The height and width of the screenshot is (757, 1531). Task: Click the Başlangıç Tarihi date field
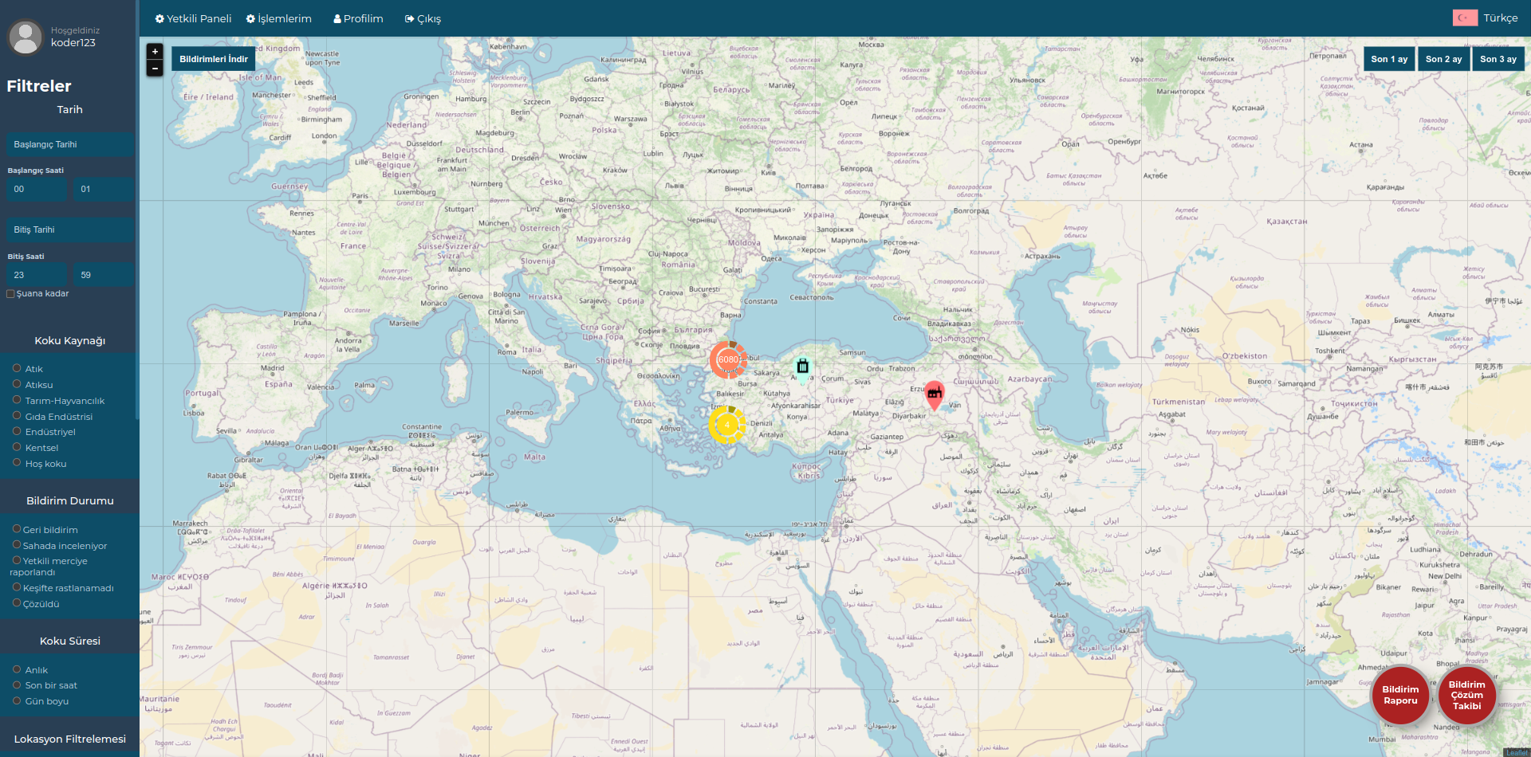69,144
